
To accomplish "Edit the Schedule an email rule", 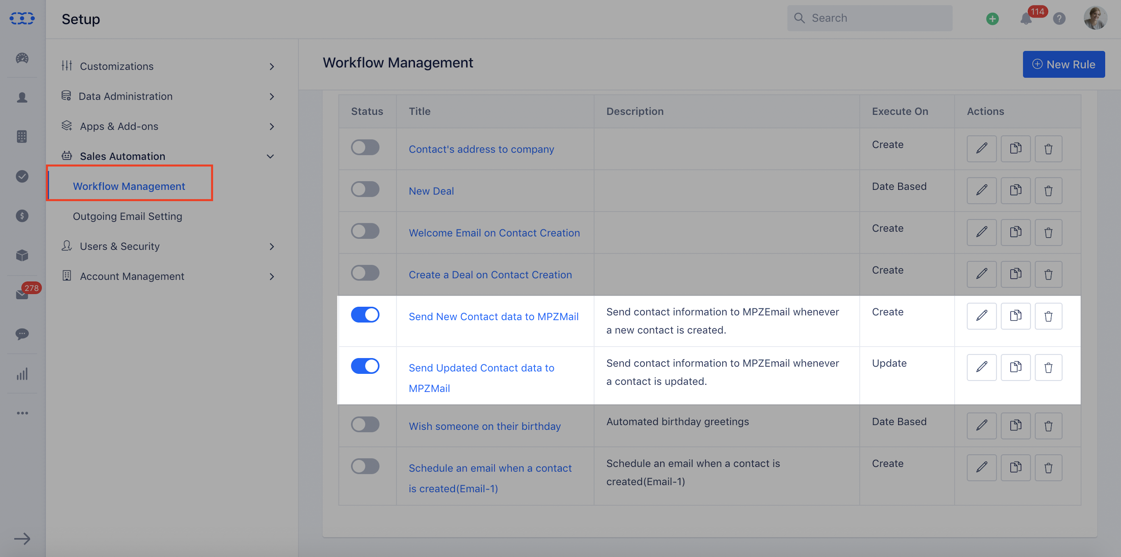I will tap(981, 468).
